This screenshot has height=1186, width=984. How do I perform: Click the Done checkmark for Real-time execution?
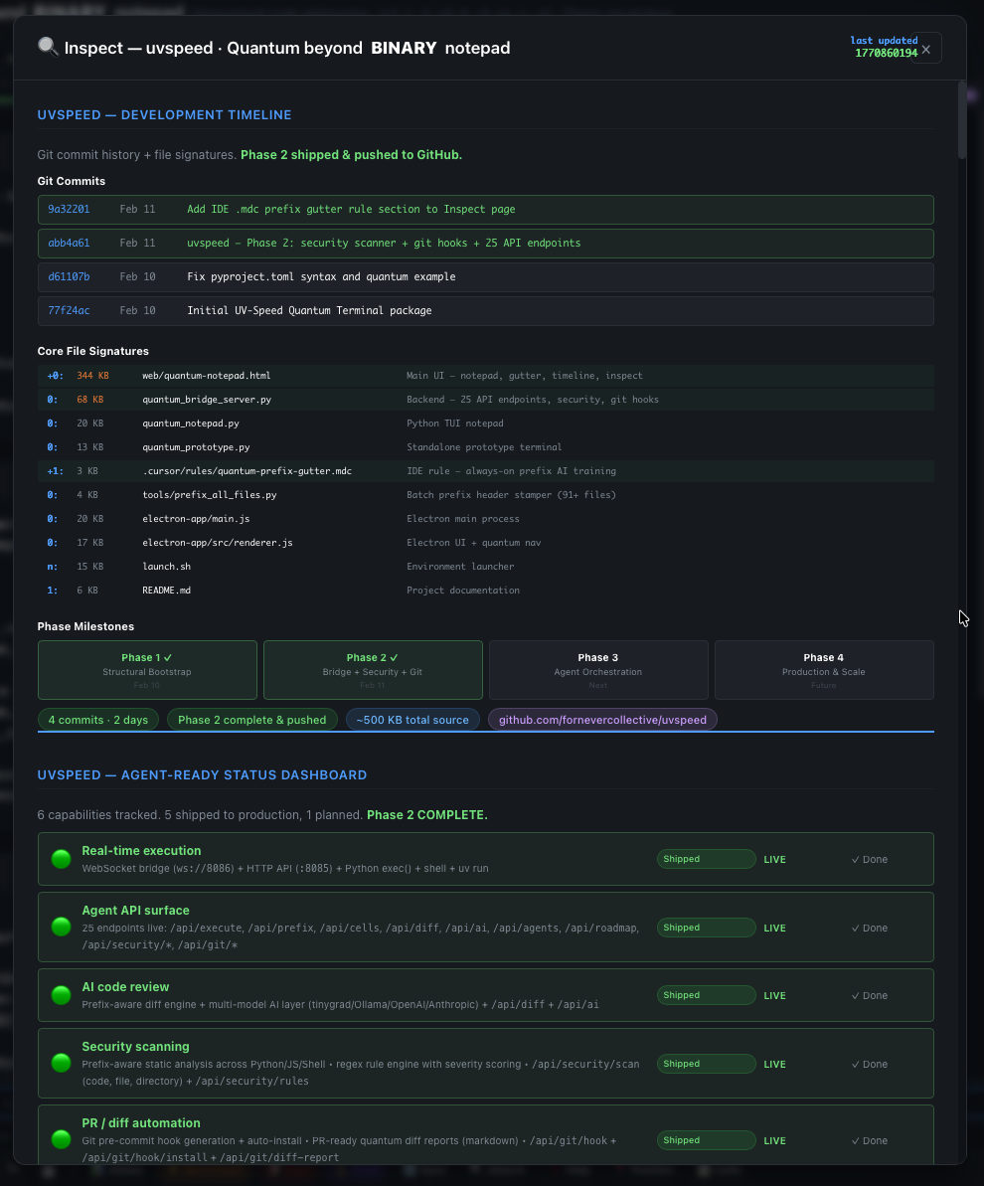click(x=869, y=859)
